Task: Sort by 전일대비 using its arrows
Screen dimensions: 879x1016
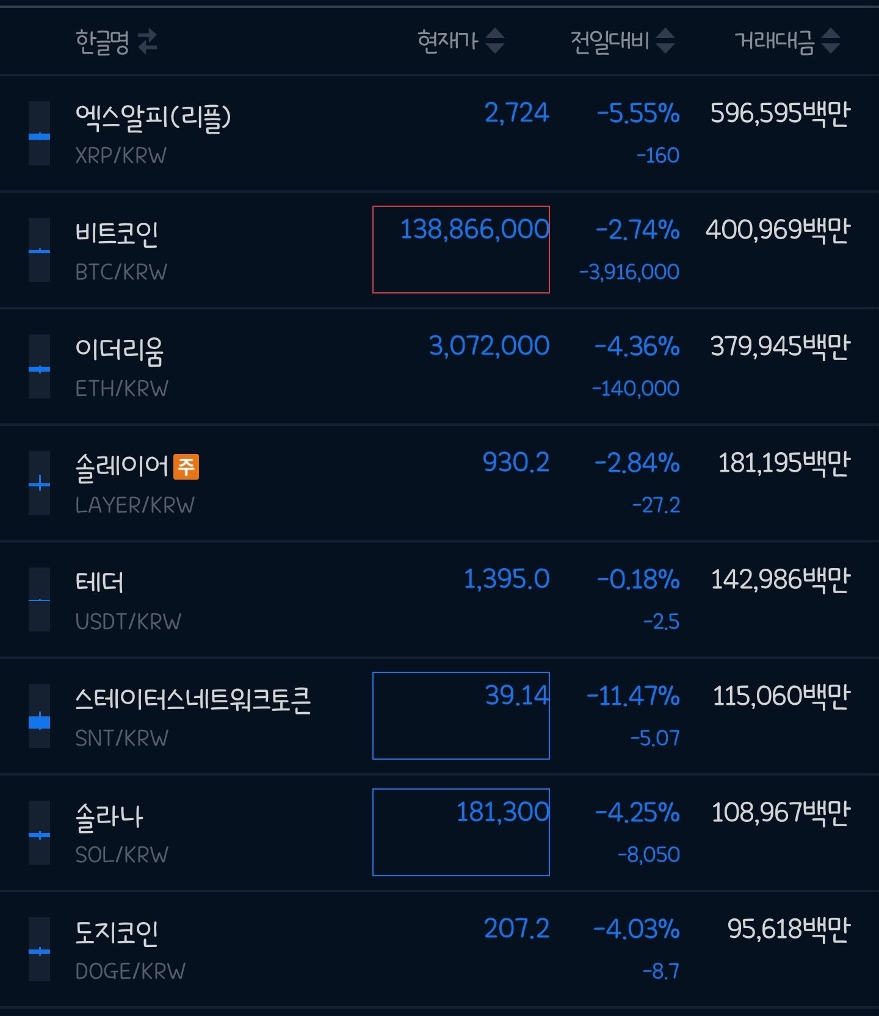Action: [665, 41]
